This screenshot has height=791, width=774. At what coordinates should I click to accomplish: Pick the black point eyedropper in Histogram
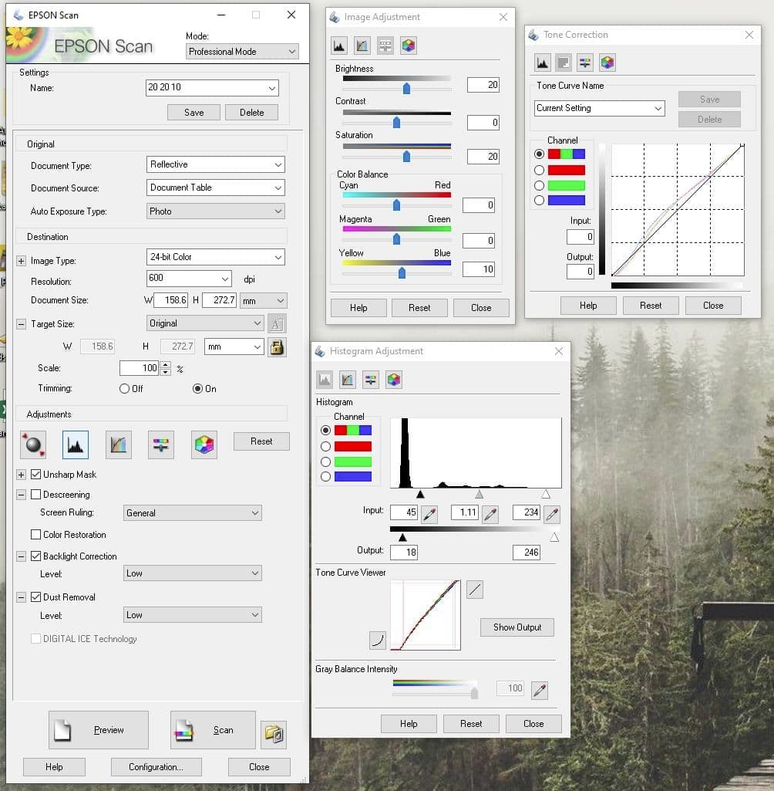(429, 513)
